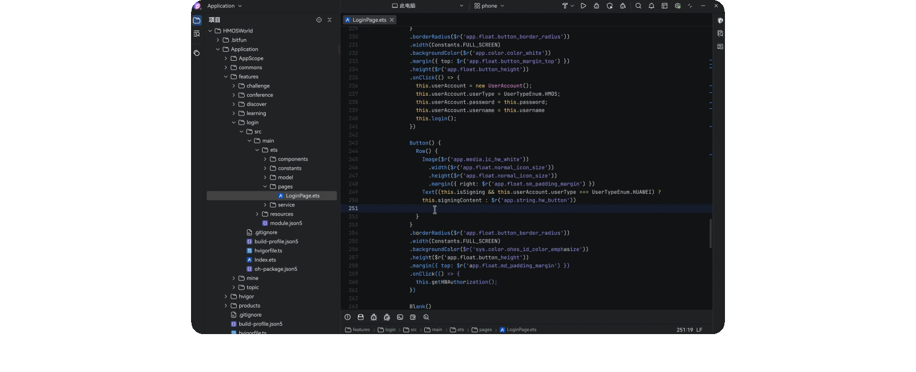
Task: Start debugging using the bug icon
Action: pos(597,5)
